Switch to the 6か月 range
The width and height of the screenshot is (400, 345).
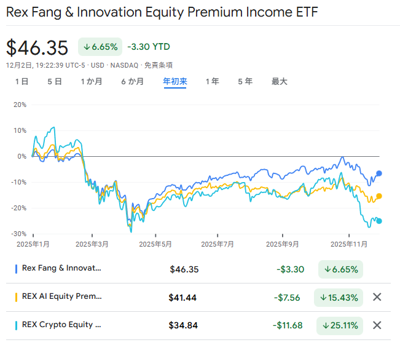point(132,81)
